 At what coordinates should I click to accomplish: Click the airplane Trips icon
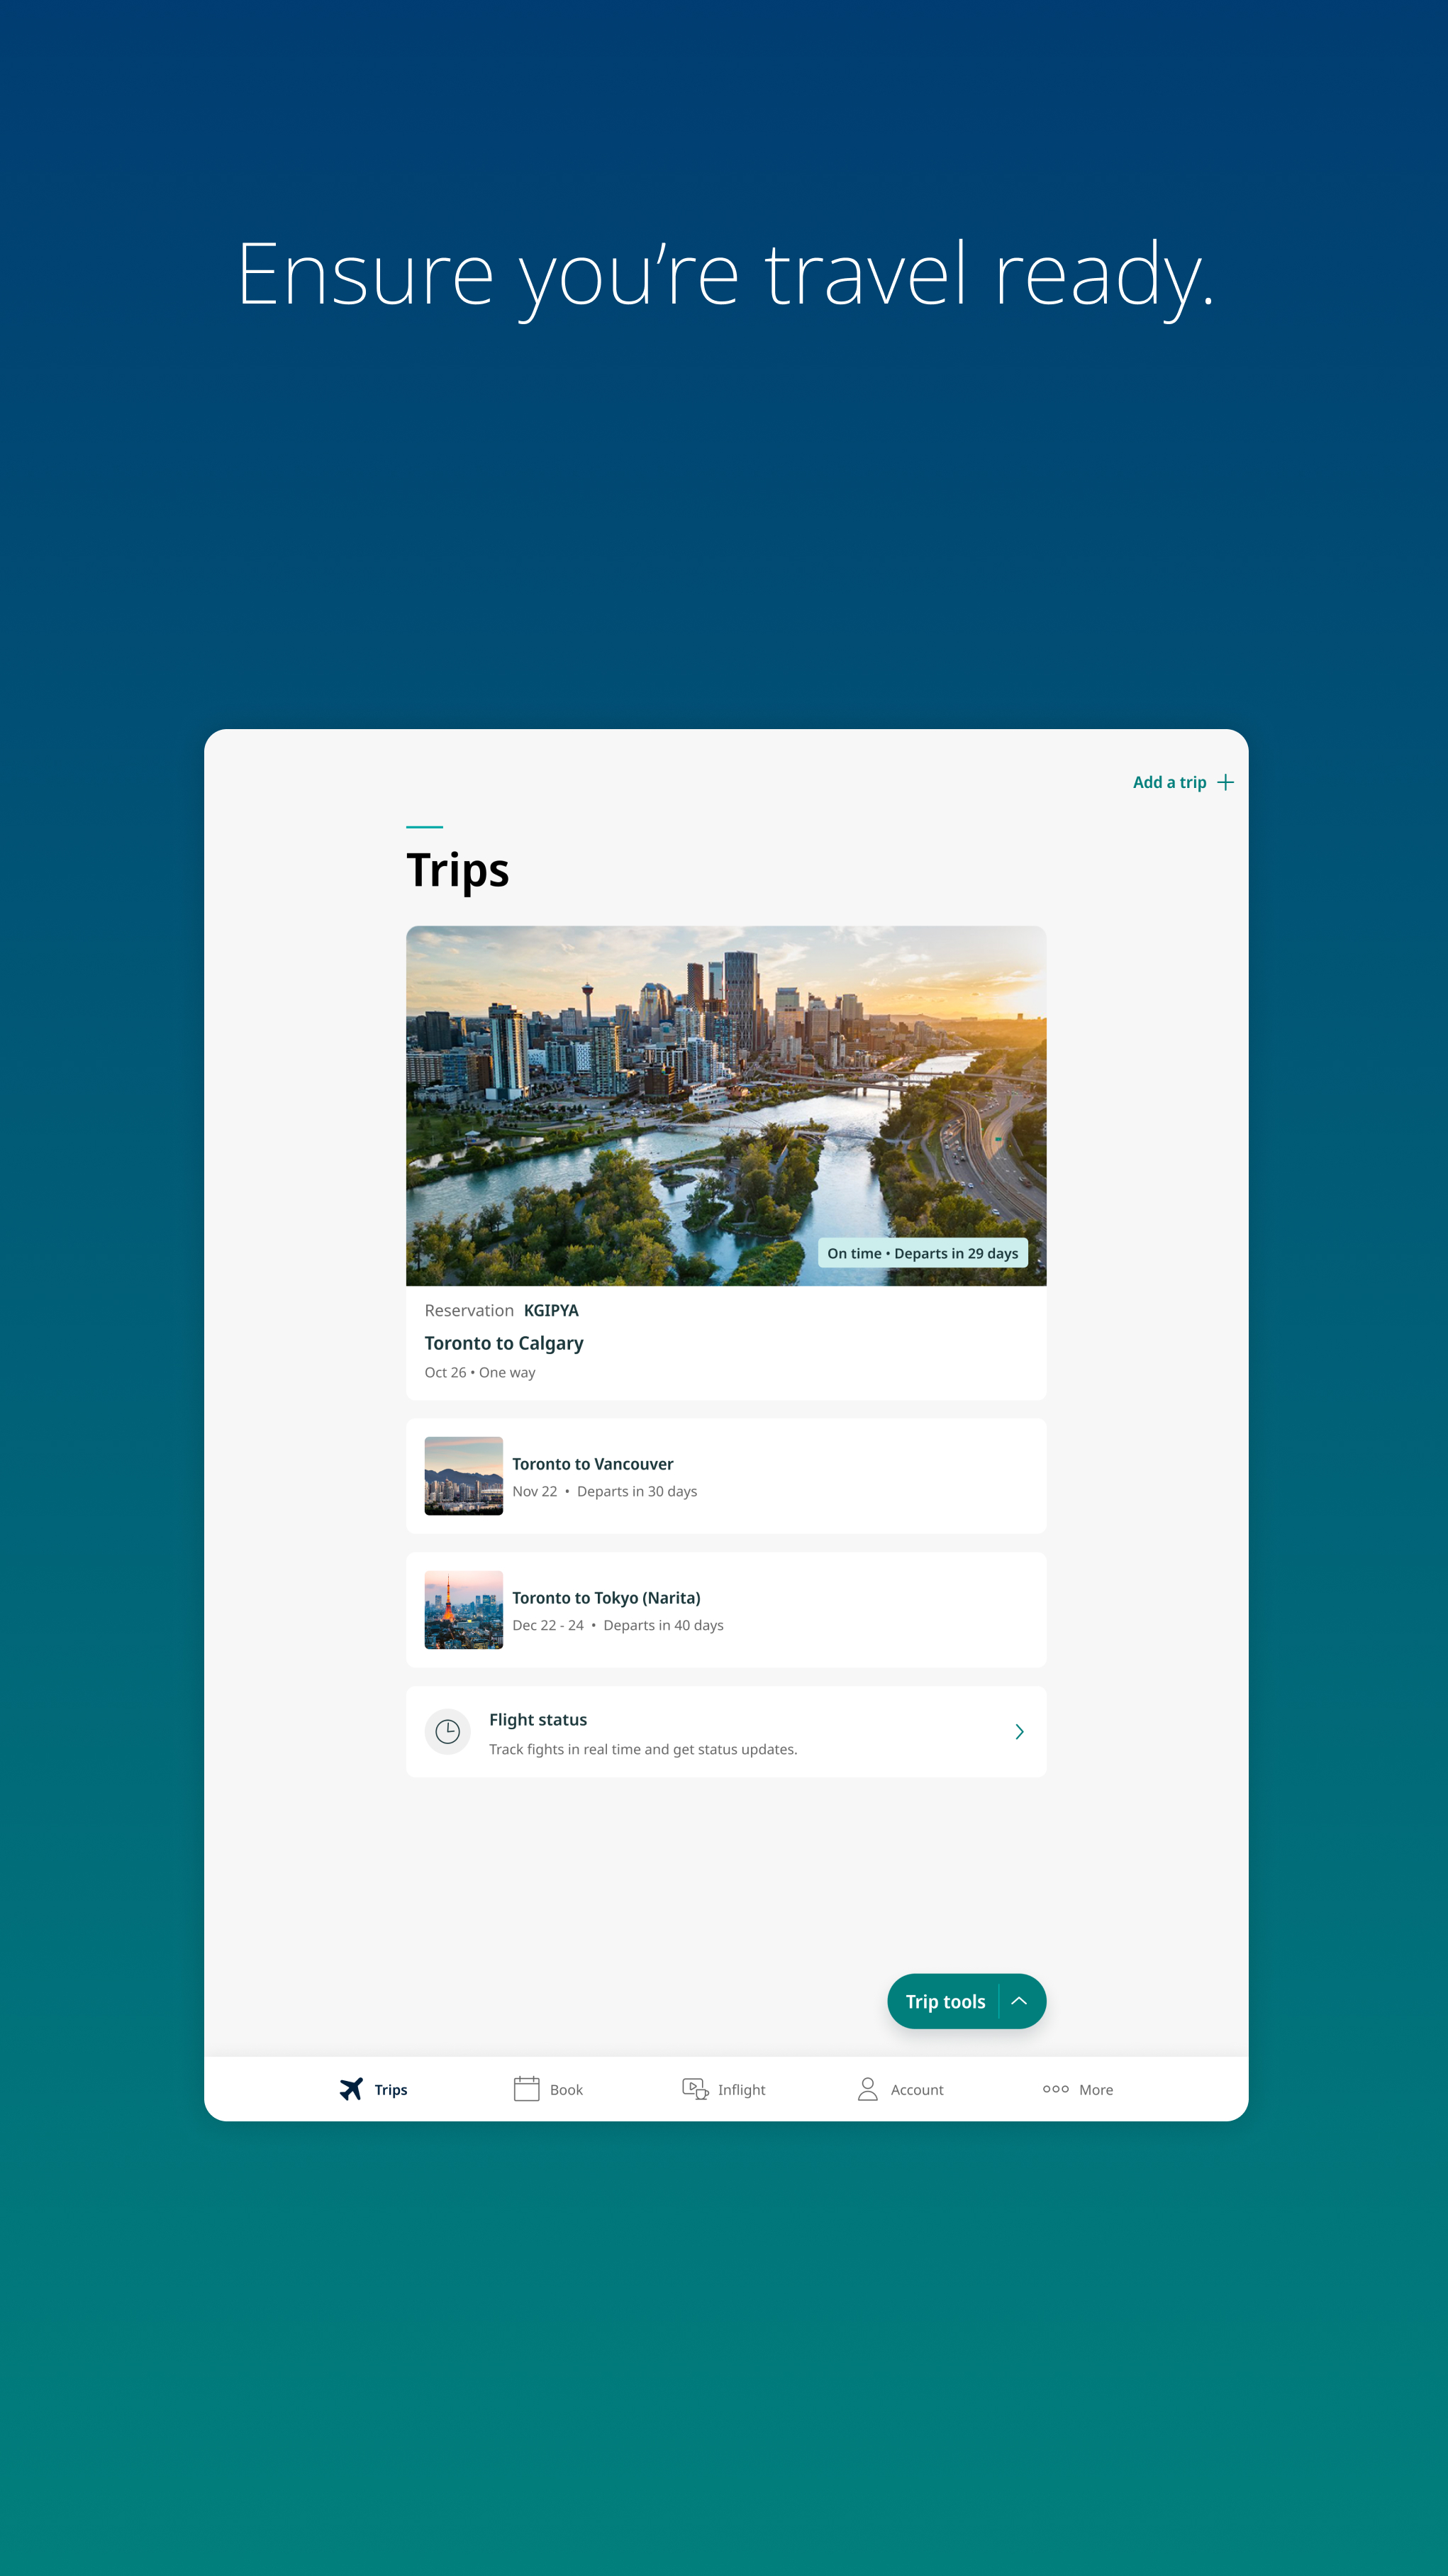pos(351,2089)
